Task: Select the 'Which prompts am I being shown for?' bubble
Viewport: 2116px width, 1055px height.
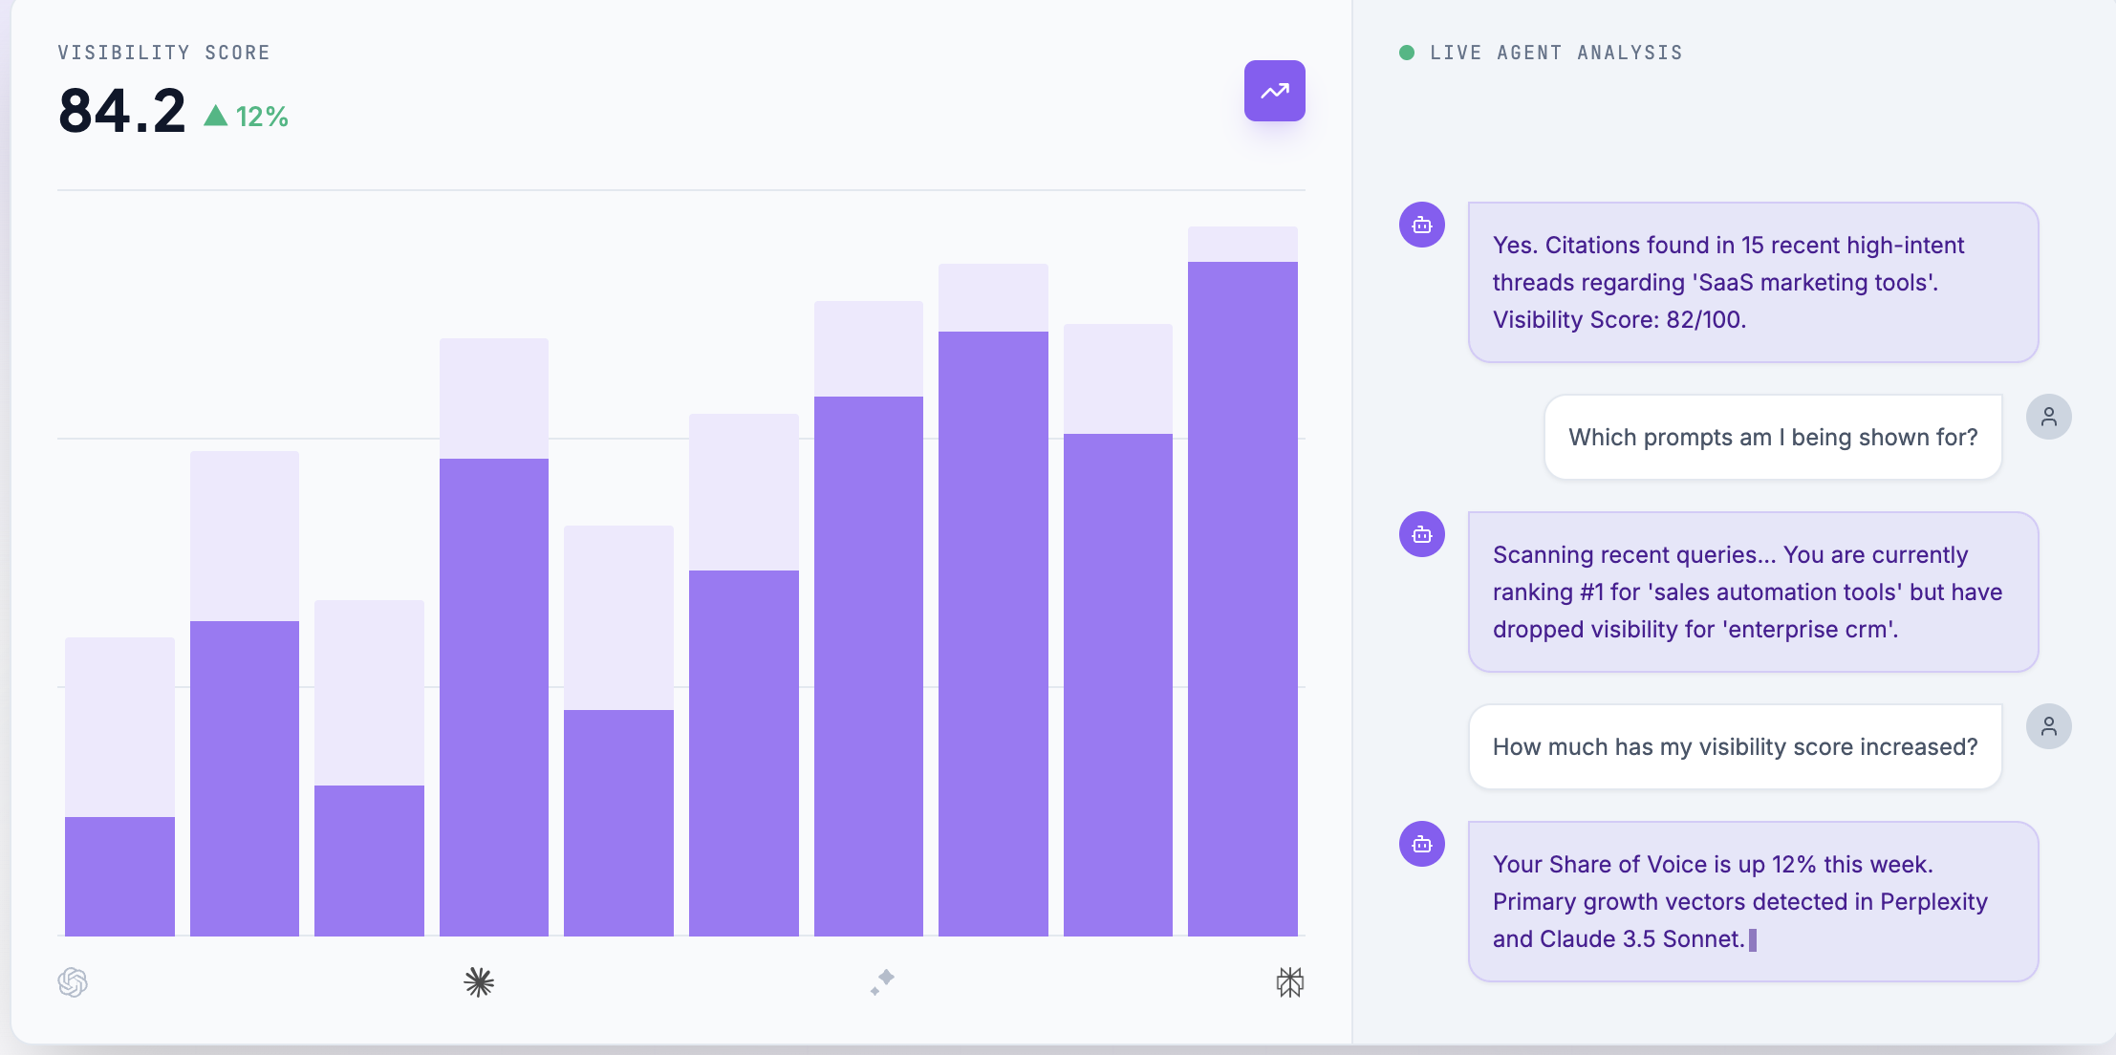Action: tap(1772, 437)
